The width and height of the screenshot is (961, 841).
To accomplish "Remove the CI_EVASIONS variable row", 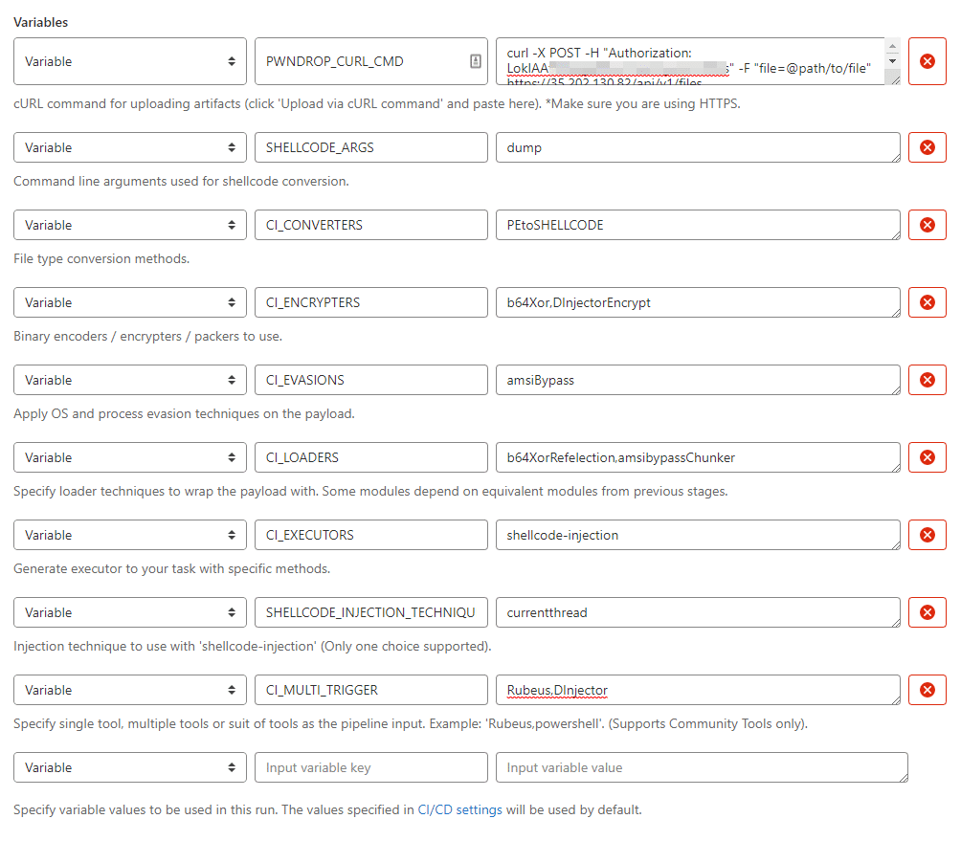I will pyautogui.click(x=927, y=380).
